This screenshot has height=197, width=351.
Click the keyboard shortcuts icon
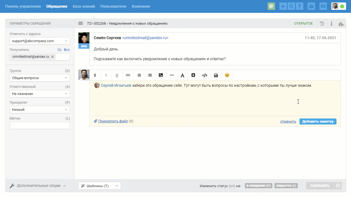tap(323, 6)
